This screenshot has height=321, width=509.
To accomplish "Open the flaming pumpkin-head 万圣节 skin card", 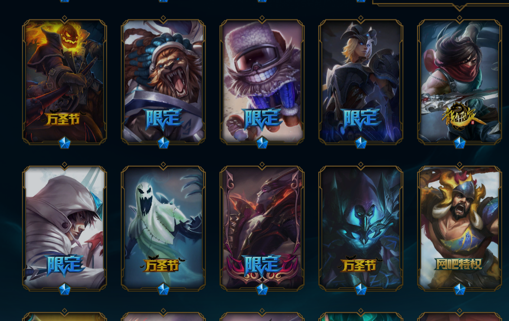I will (x=65, y=82).
